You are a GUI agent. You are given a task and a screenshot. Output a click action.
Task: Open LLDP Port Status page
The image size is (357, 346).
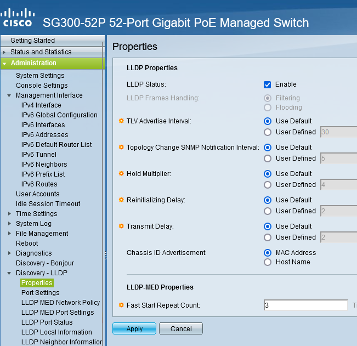[47, 322]
